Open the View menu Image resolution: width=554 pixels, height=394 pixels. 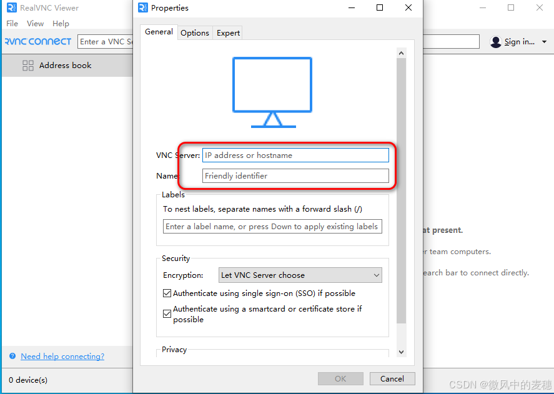pos(36,23)
